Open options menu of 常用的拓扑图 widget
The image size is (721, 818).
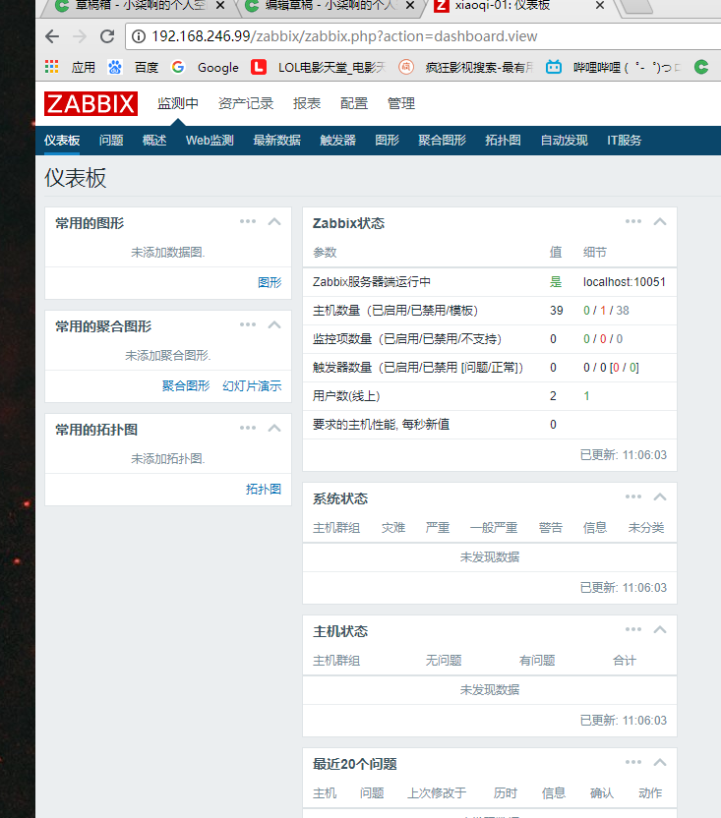[248, 429]
